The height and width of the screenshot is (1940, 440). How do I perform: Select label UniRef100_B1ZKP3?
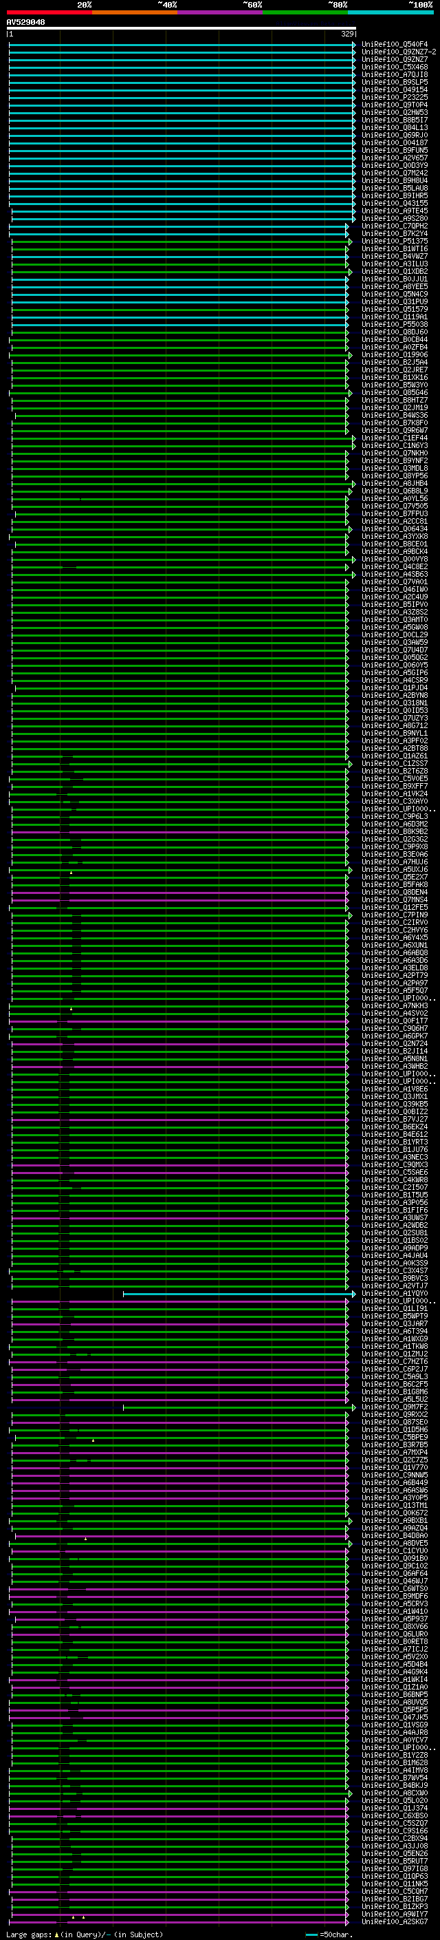(394, 1907)
